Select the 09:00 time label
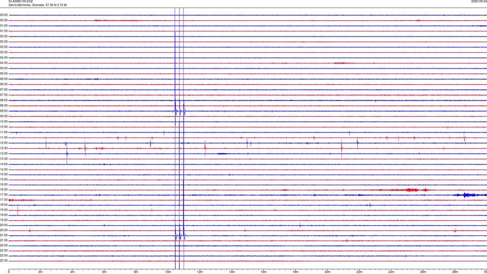 click(4, 111)
